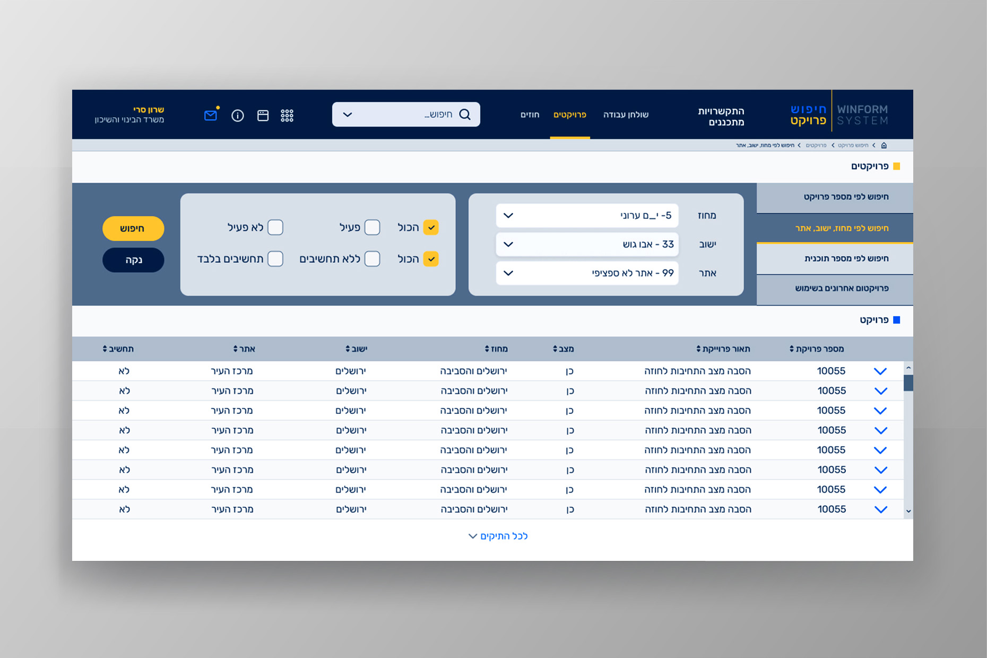Expand the first project row chevron

coord(880,371)
